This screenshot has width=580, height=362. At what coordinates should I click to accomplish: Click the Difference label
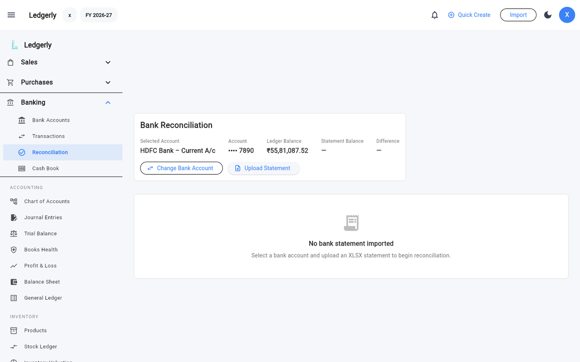[x=388, y=141]
